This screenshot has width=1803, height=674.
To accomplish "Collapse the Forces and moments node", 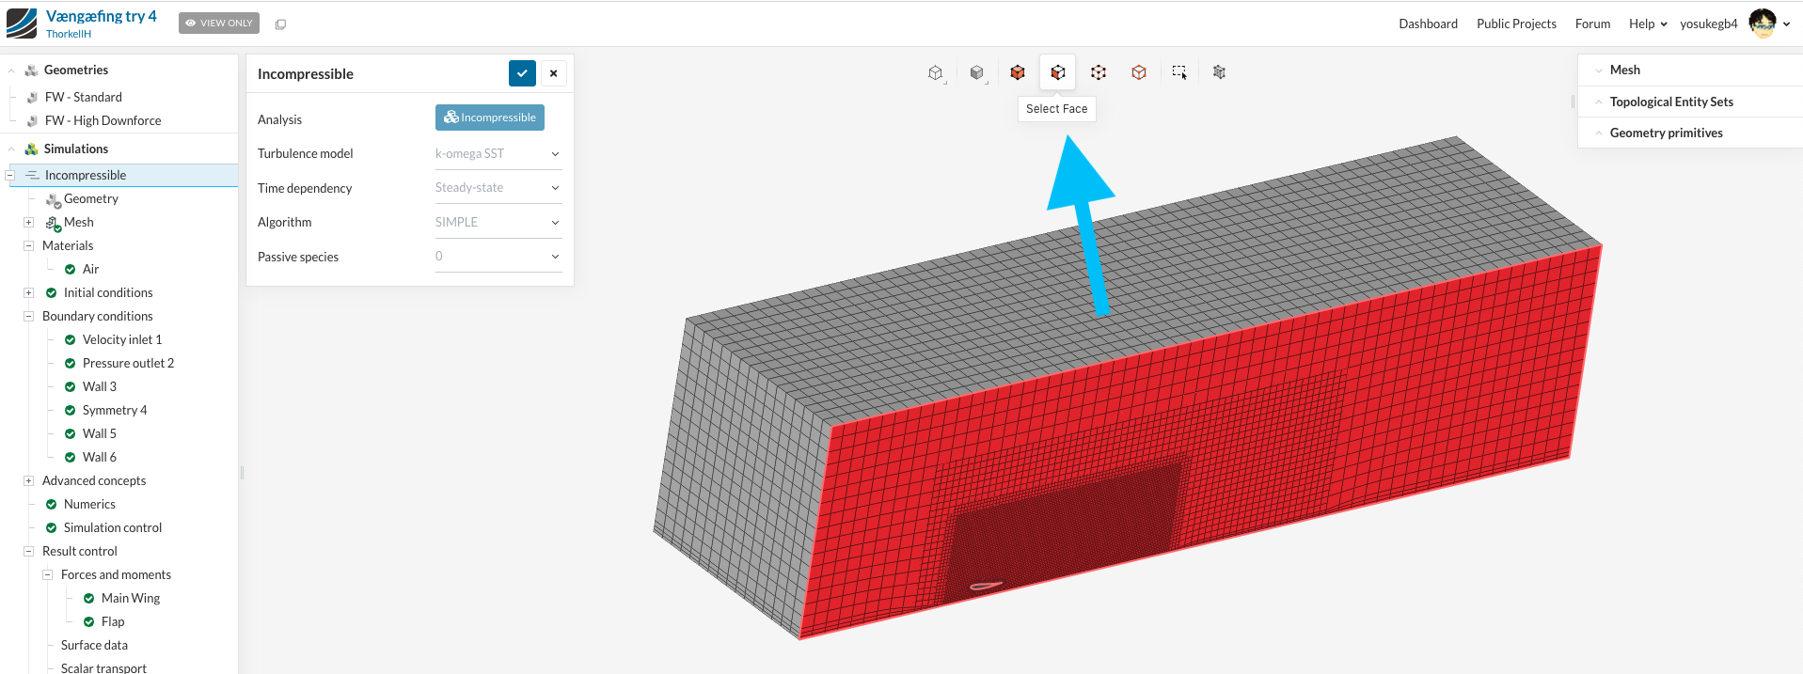I will [x=48, y=575].
